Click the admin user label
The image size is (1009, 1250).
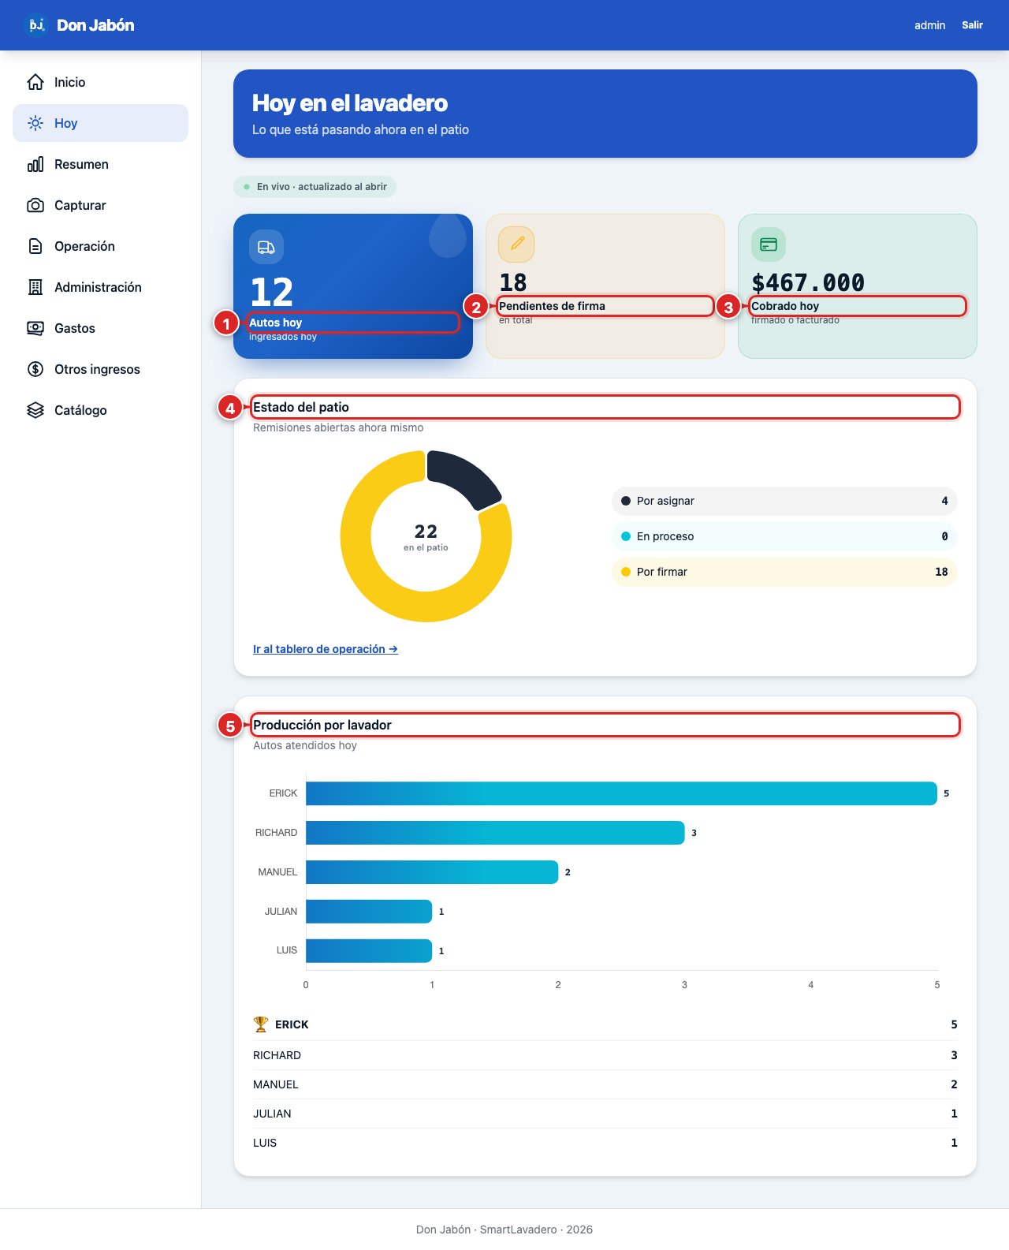[x=929, y=25]
